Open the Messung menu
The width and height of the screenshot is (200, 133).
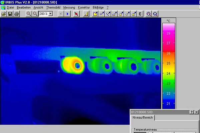tap(69, 7)
